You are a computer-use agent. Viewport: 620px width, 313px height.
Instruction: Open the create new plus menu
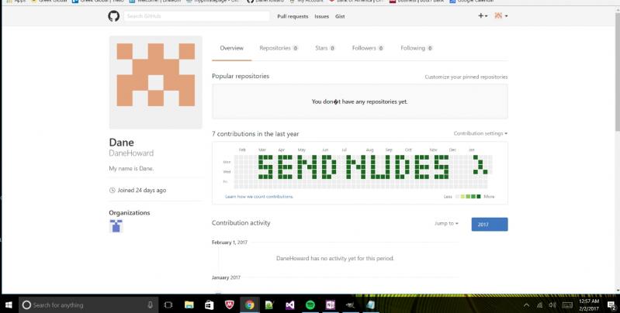coord(482,15)
